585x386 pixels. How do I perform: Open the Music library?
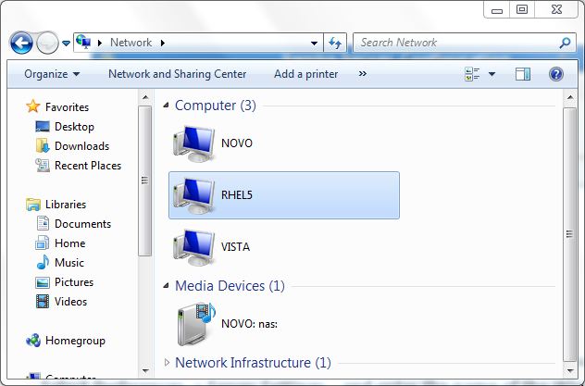coord(69,263)
